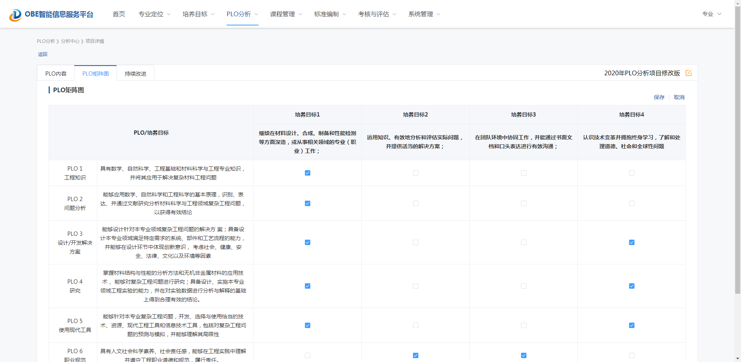This screenshot has height=362, width=741.
Task: Click the 分析中心 breadcrumb link
Action: (70, 41)
